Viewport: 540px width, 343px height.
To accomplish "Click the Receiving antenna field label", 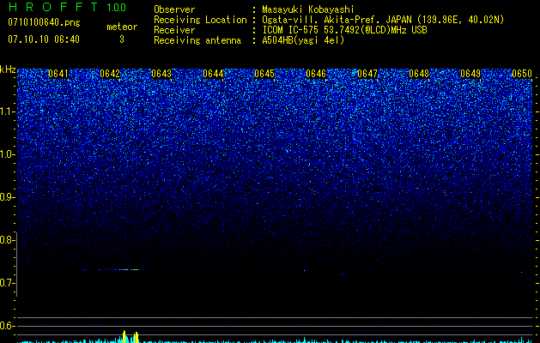I will 197,40.
